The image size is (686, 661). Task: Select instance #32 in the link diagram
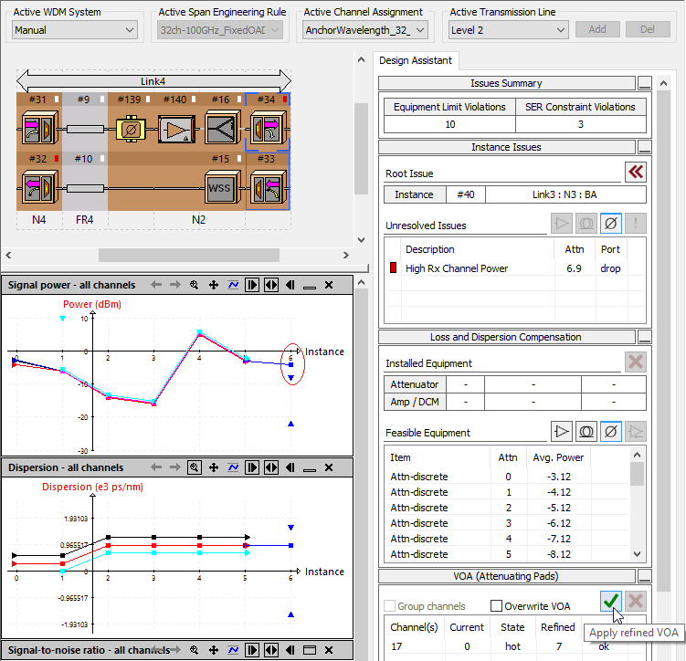coord(39,187)
